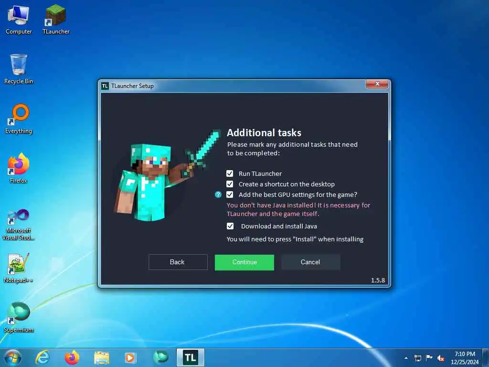
Task: Click the Minecraft Steve character image
Action: (x=168, y=175)
